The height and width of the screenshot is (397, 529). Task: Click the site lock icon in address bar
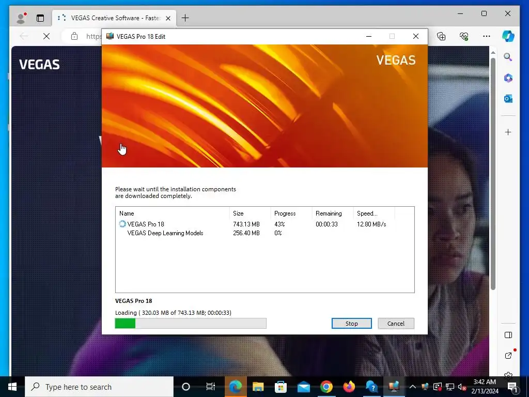(74, 36)
